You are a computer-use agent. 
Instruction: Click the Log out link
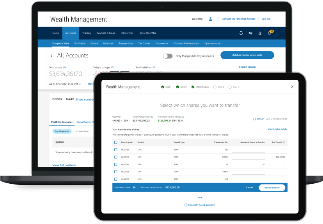tap(266, 19)
